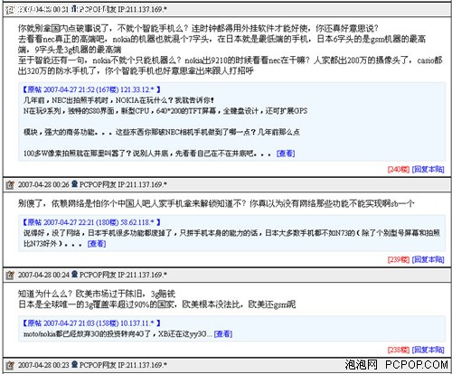Click the timestamp 2007-04-28 00:24
Viewport: 452px width, 374px height.
(43, 275)
